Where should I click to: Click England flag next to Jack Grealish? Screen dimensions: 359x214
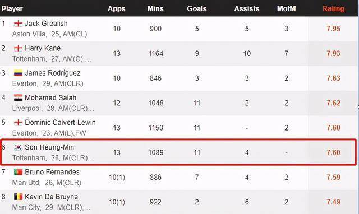pos(18,24)
